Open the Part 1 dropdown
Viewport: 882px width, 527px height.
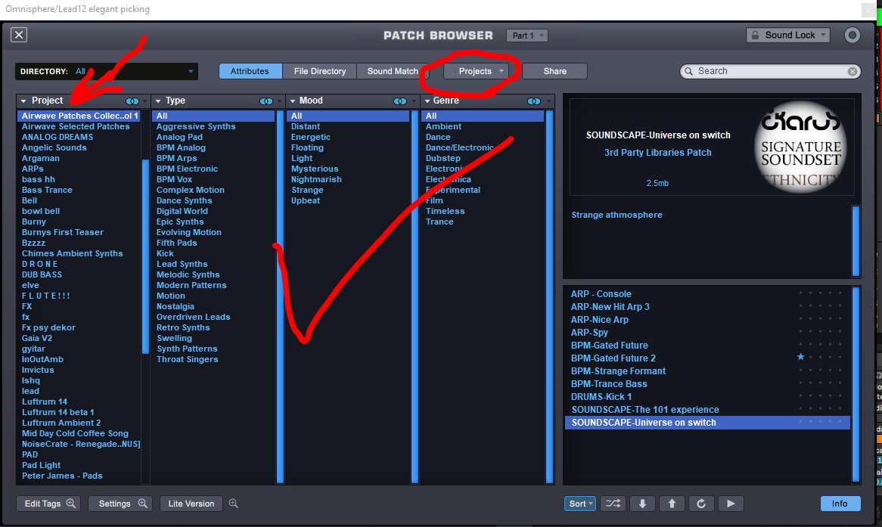[x=527, y=36]
